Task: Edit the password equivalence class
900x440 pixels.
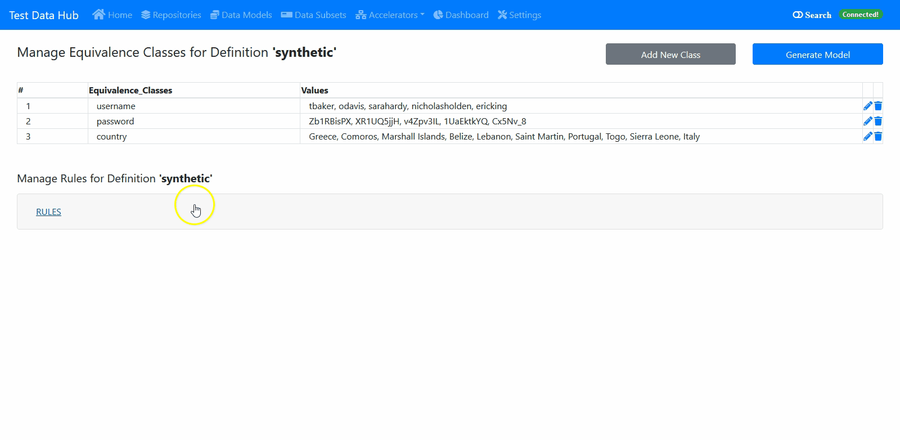Action: coord(867,121)
